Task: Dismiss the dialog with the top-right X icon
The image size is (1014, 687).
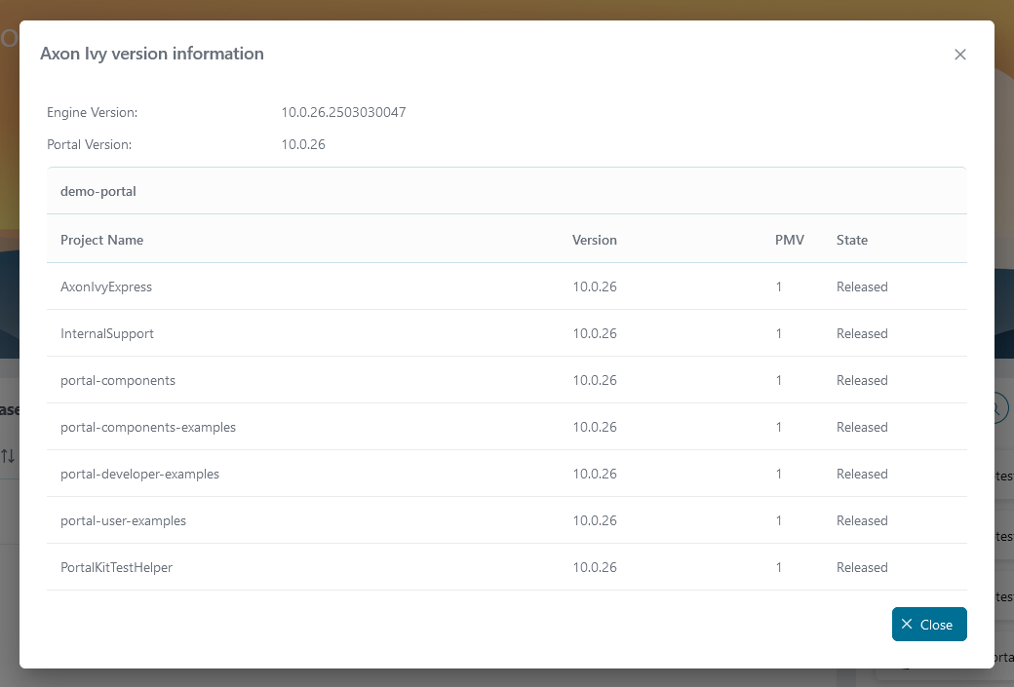Action: click(960, 55)
